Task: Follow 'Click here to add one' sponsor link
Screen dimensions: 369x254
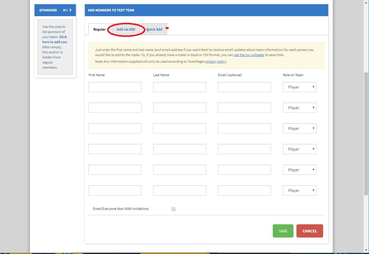Action: (55, 40)
